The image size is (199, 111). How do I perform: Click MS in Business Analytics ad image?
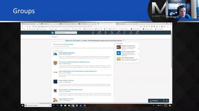click(119, 59)
